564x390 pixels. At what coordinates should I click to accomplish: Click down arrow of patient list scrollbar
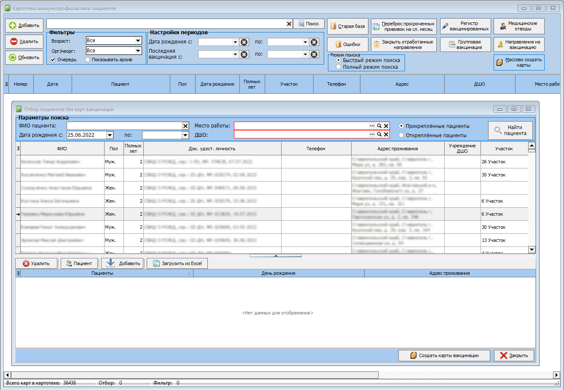[532, 249]
